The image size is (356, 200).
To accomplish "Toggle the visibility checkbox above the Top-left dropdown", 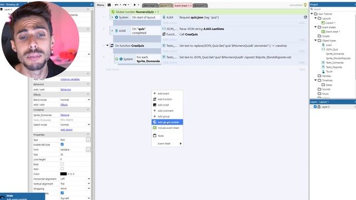I will coord(62,193).
